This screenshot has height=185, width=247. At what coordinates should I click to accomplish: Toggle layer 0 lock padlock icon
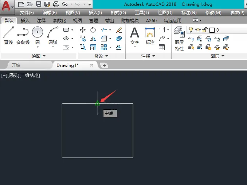tap(205, 30)
